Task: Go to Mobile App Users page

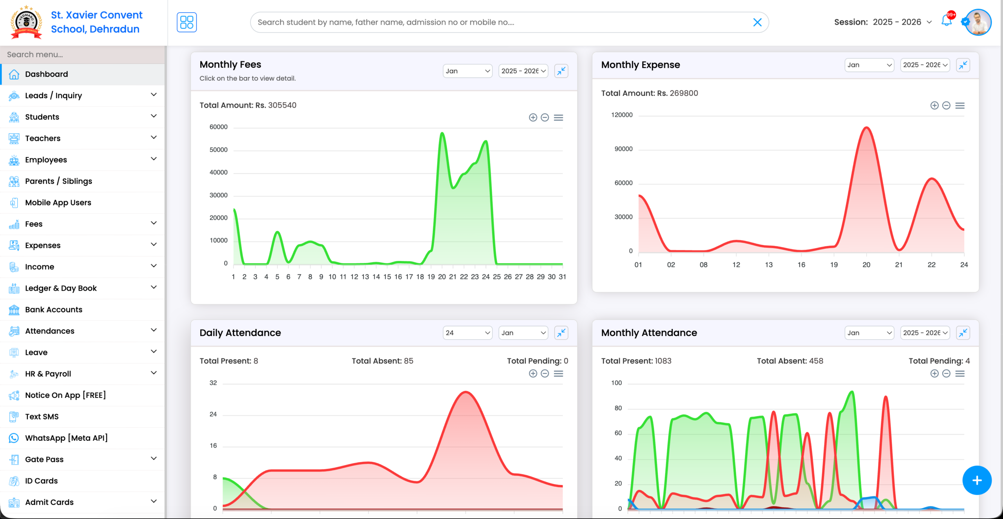Action: tap(58, 203)
